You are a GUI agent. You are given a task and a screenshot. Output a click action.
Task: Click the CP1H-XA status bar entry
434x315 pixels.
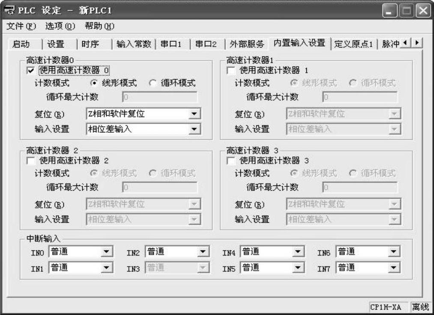click(389, 307)
